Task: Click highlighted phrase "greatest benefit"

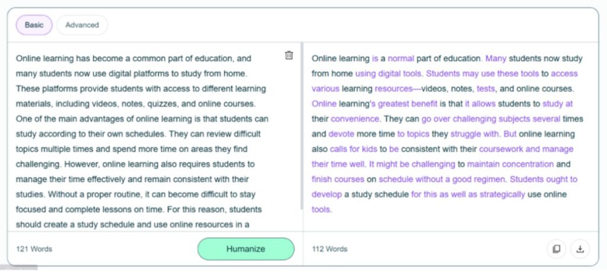Action: coord(407,104)
